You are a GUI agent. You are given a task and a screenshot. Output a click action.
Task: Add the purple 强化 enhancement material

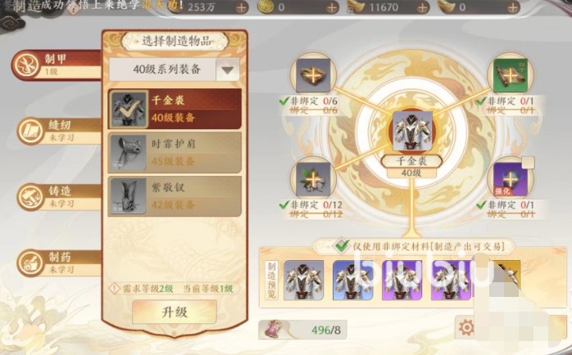(x=511, y=179)
